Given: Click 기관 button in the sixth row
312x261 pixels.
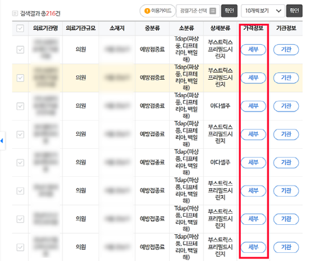Looking at the screenshot, I should pos(286,191).
